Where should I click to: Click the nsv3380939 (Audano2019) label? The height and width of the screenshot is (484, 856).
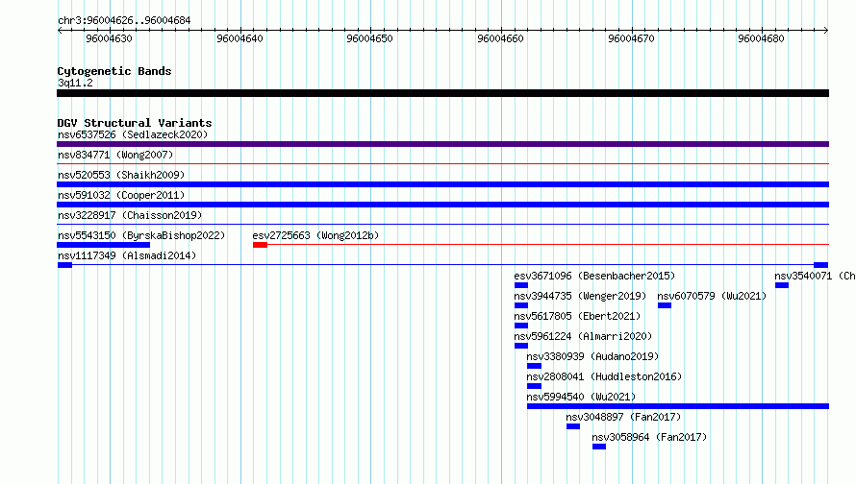(592, 356)
